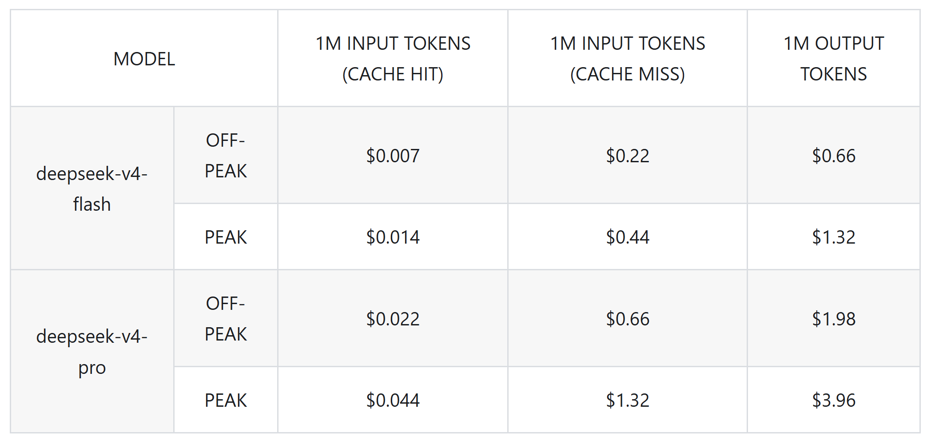
Task: Select the $0.44 cache miss price
Action: (628, 237)
